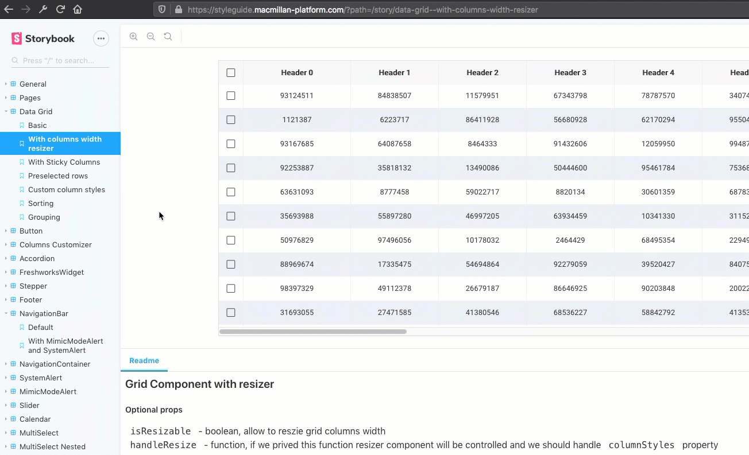
Task: Go to the browser home icon
Action: pyautogui.click(x=78, y=9)
